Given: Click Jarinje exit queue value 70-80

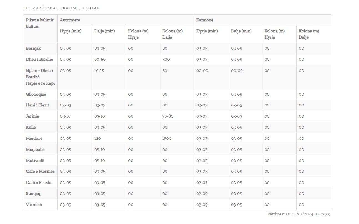Looking at the screenshot, I should pos(168,116).
